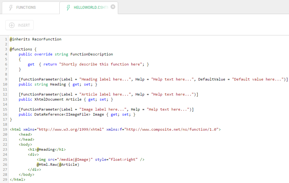
Task: Click the plus circle icon beside Insert
Action: (12, 25)
